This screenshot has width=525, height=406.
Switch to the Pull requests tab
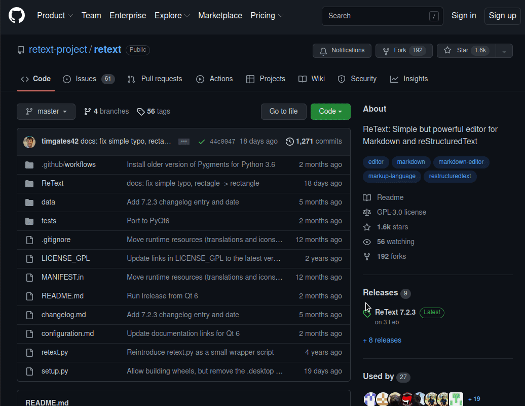[155, 79]
